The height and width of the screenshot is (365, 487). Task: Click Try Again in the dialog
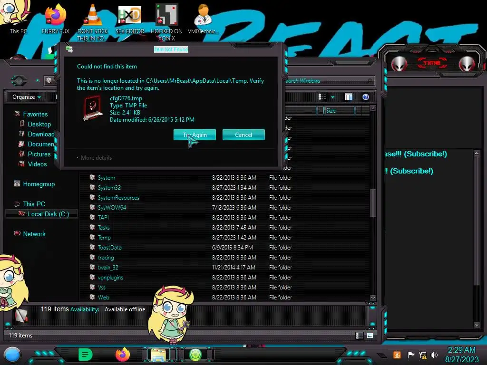tap(195, 134)
